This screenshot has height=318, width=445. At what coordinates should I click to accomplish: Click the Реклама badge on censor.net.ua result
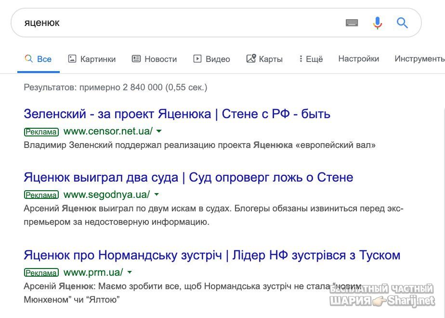[x=41, y=132]
